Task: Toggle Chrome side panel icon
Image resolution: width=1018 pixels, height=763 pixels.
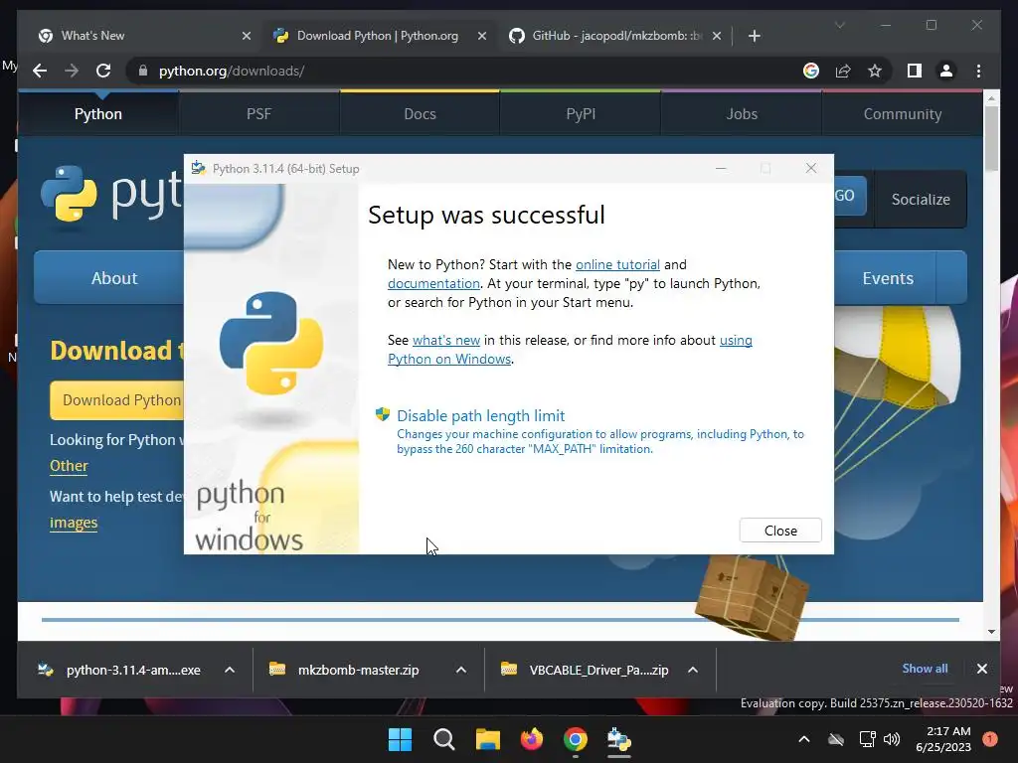Action: click(915, 71)
